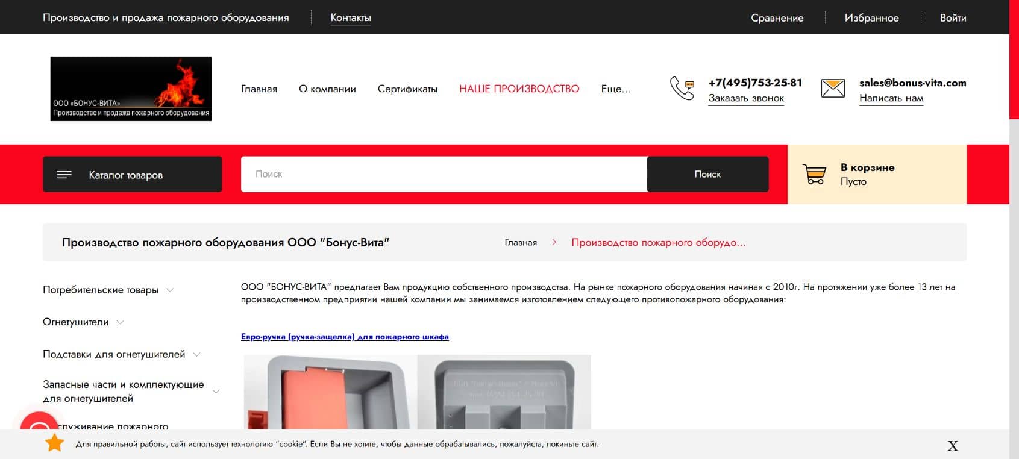Click the Пусто cart status text

[853, 181]
